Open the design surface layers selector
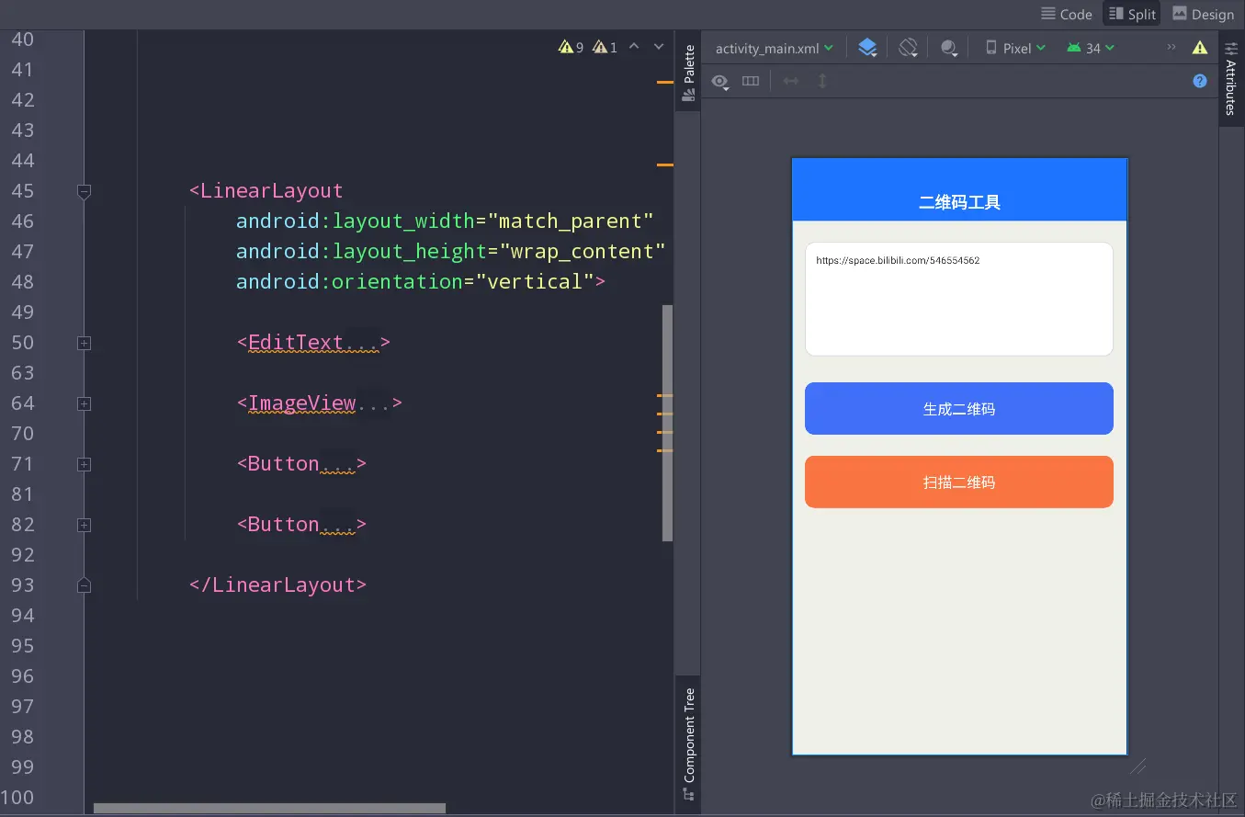1245x817 pixels. (867, 49)
